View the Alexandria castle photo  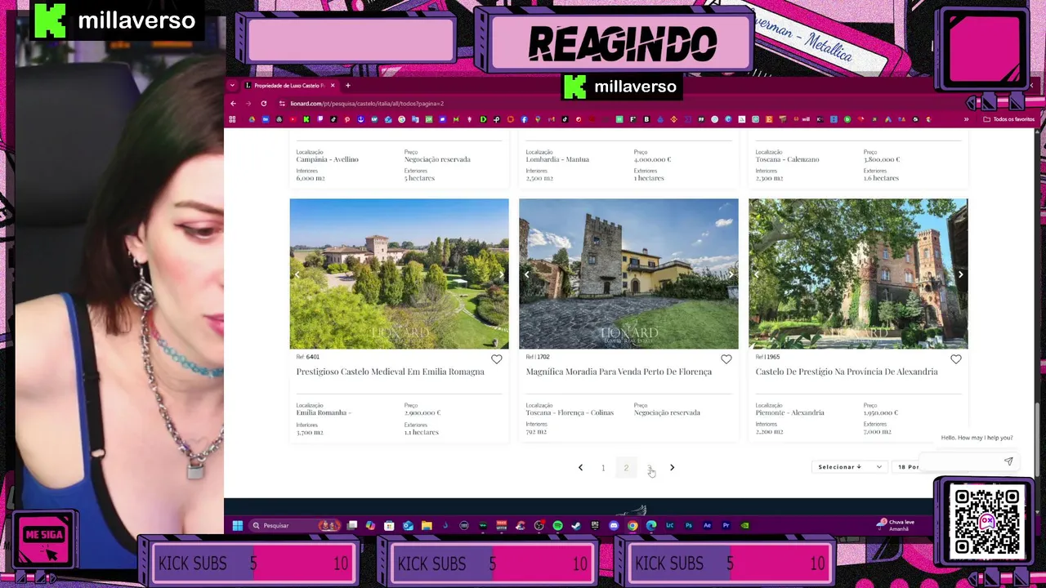[858, 274]
